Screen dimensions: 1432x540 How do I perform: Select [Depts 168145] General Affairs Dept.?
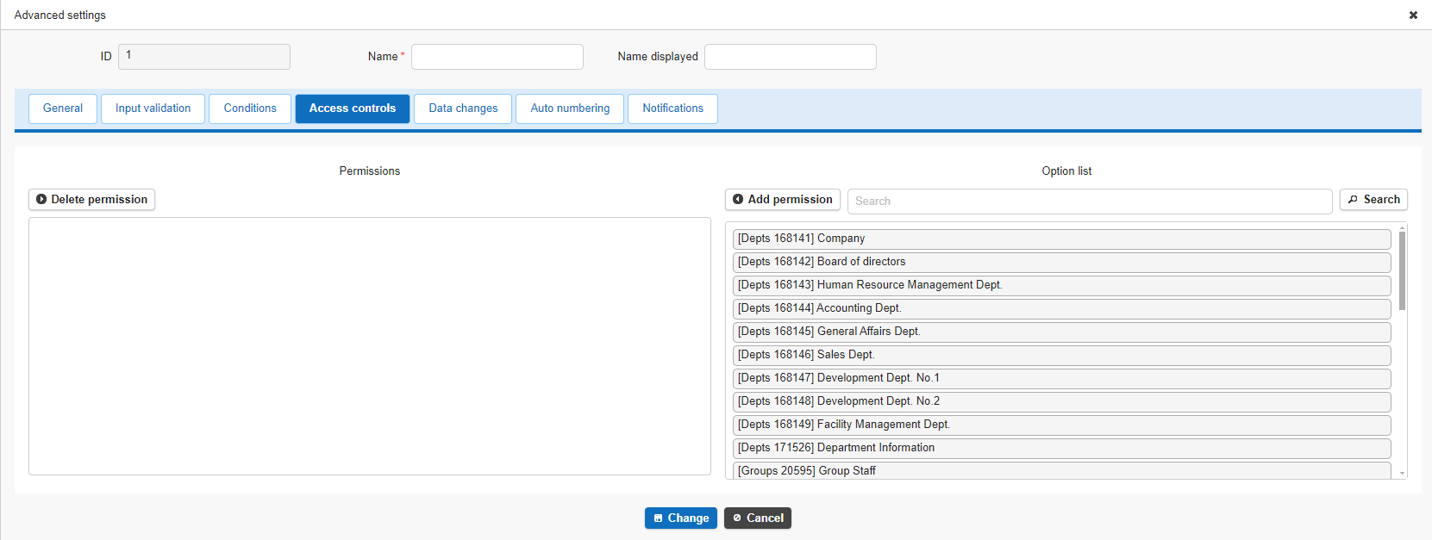1061,332
